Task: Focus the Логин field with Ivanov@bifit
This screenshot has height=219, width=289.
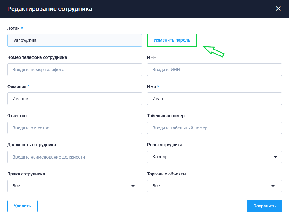Action: coord(75,40)
